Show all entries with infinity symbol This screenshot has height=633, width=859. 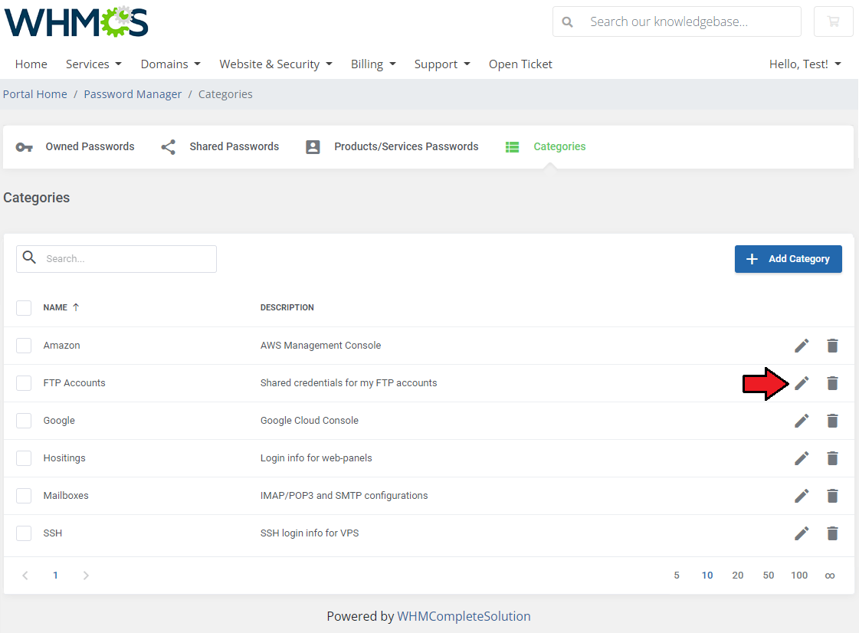click(x=830, y=576)
